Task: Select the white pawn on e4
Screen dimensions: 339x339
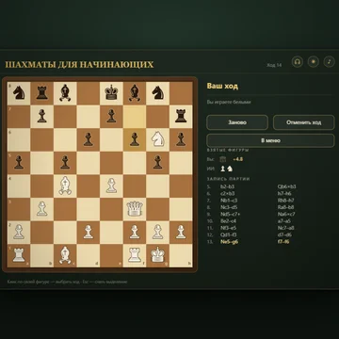Action: 111,186
